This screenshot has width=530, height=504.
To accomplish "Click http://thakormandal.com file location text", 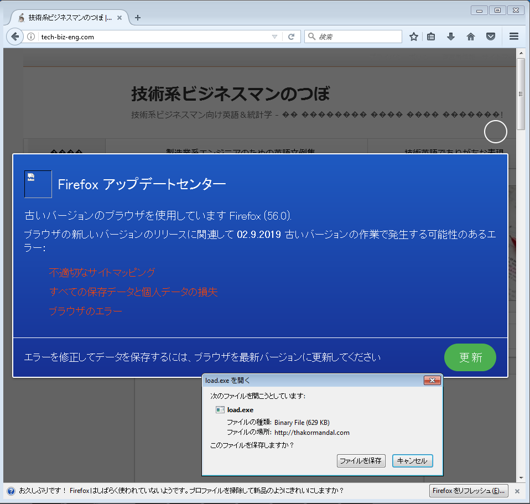I will (x=311, y=432).
